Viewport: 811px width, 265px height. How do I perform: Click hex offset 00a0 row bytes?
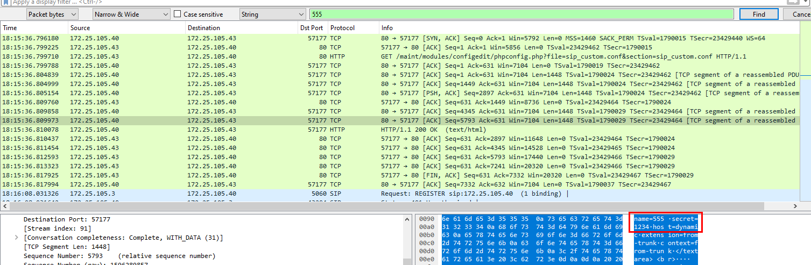(532, 227)
